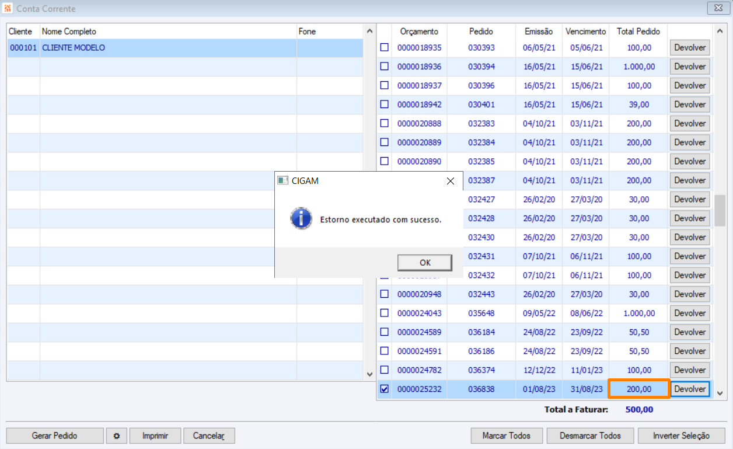Select the Fone column header
Image resolution: width=733 pixels, height=449 pixels.
click(330, 32)
